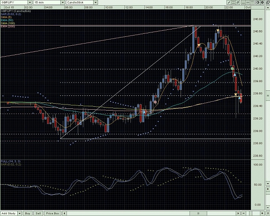Click the horizontal levels tool icon
Screen dimensions: 270x216
(233, 3)
